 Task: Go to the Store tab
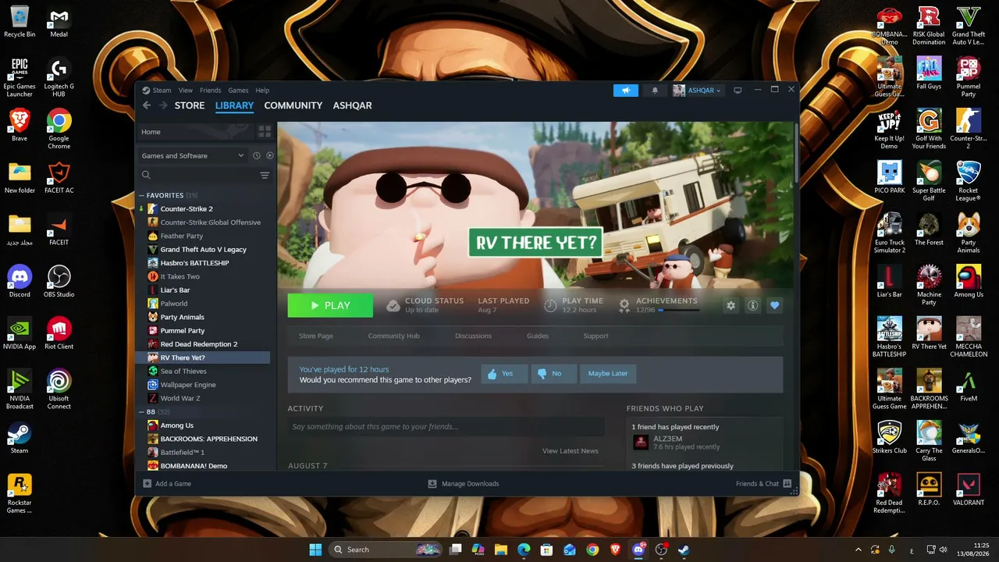point(190,105)
